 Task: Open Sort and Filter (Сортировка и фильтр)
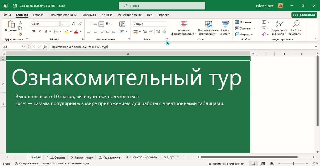click(x=279, y=28)
